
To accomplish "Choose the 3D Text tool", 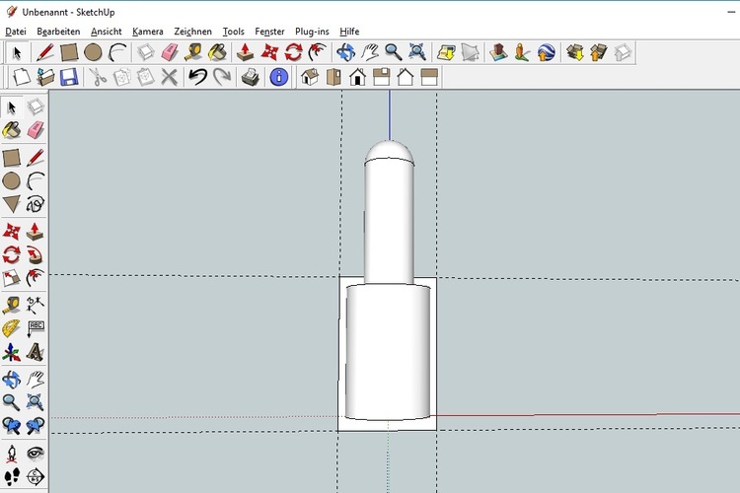I will point(36,352).
